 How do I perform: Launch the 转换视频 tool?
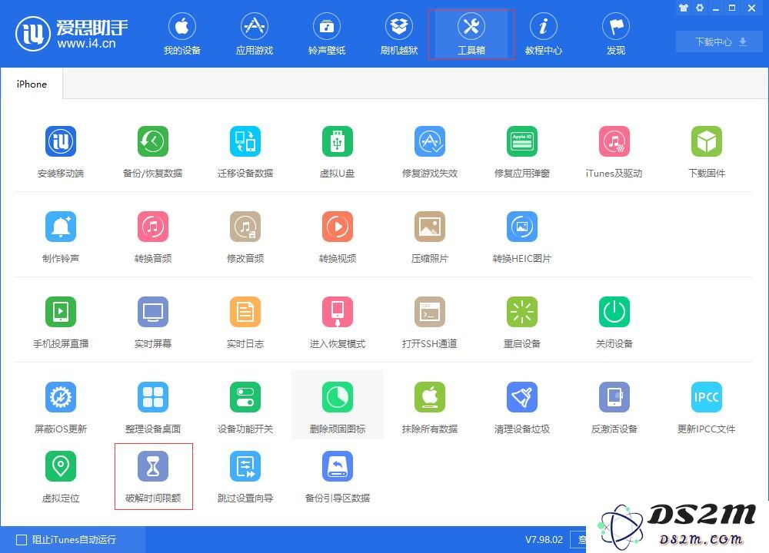(x=338, y=237)
